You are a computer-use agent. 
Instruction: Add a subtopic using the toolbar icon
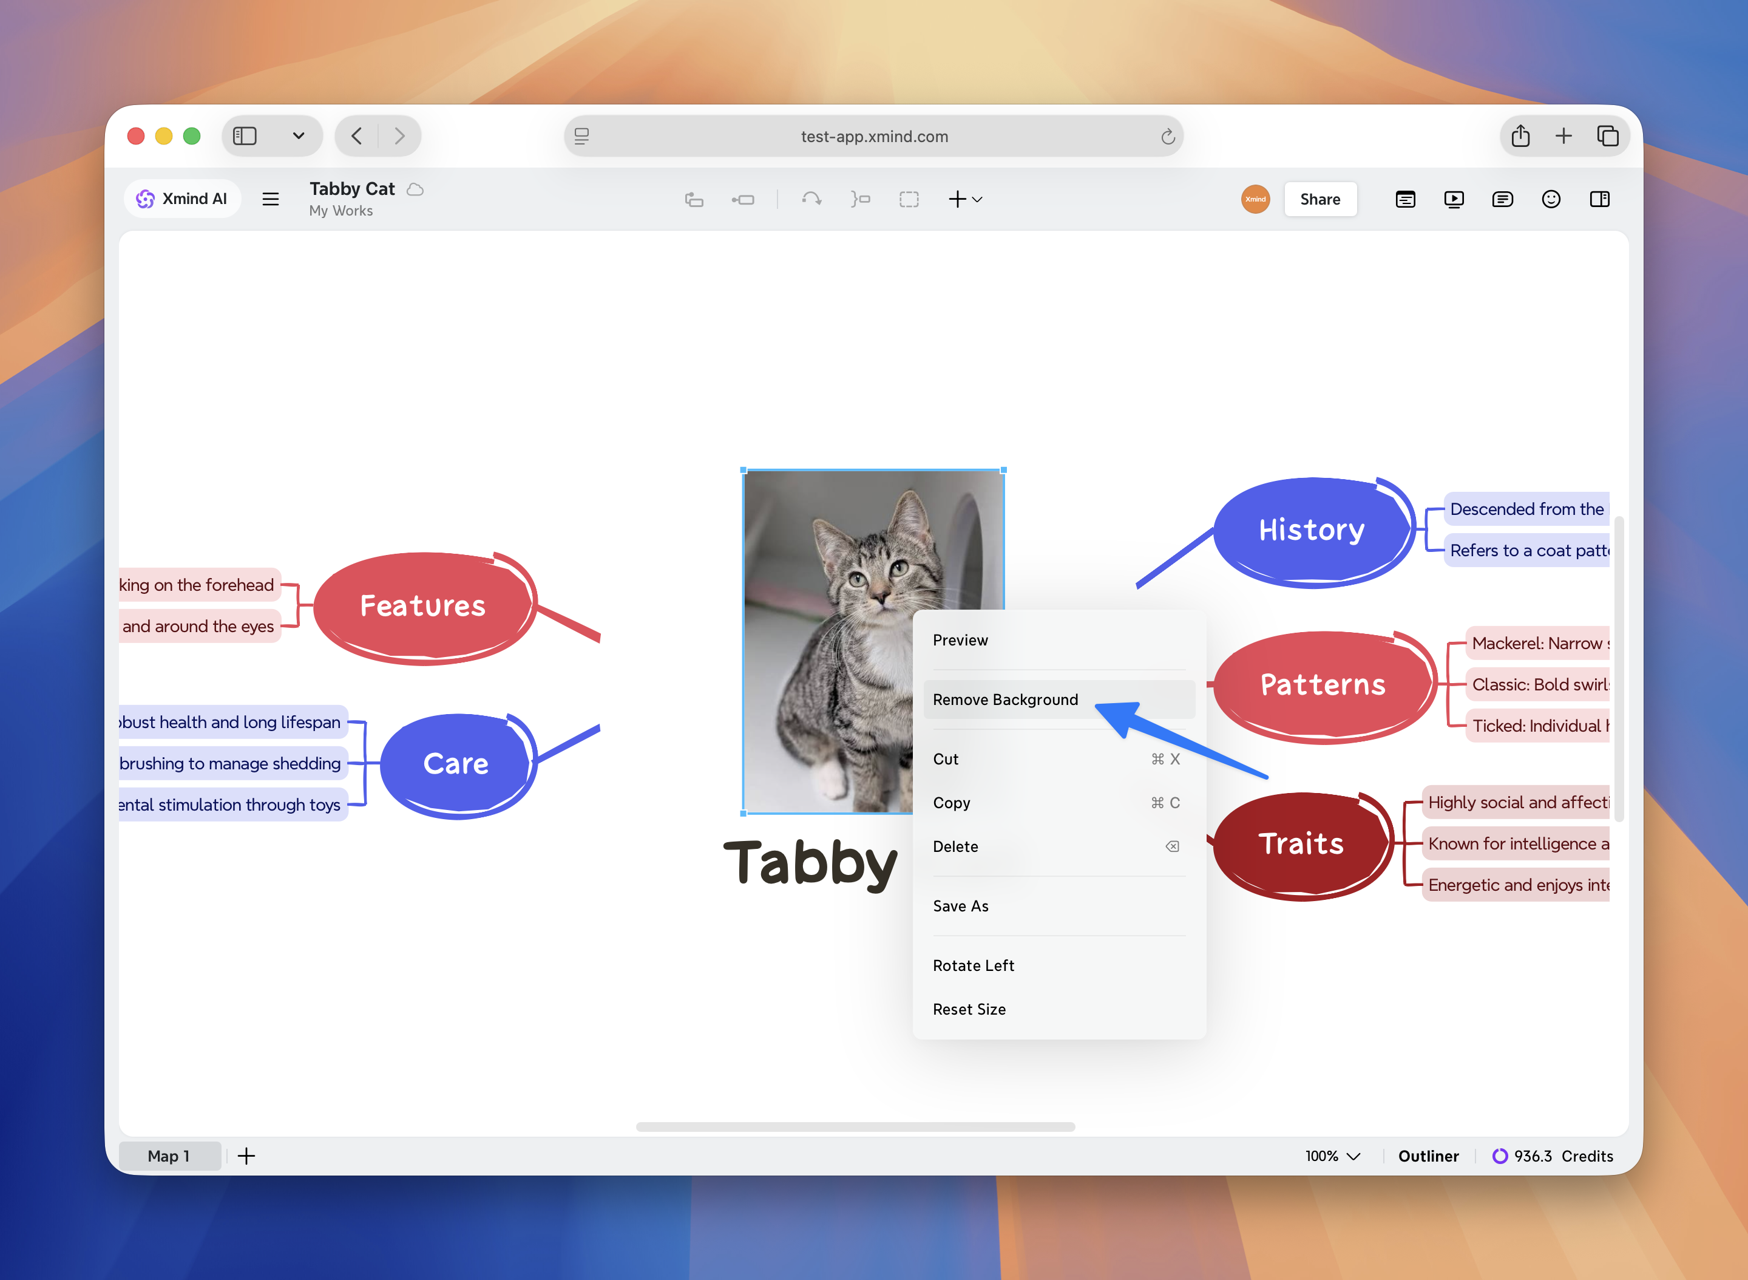[x=694, y=199]
